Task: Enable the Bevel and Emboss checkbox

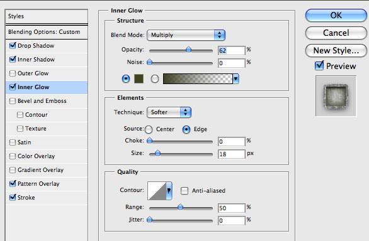Action: (x=13, y=101)
